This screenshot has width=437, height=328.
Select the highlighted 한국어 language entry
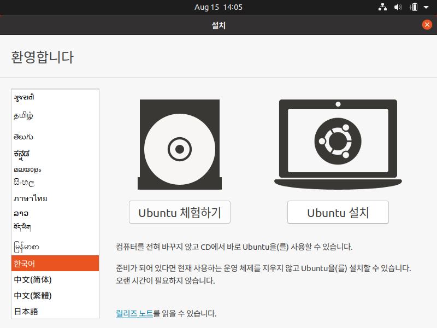point(55,263)
